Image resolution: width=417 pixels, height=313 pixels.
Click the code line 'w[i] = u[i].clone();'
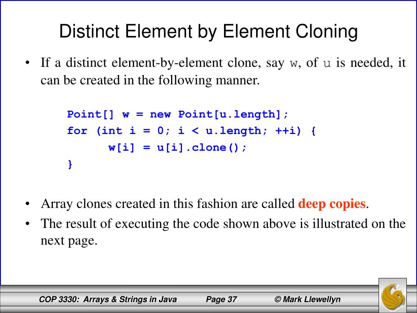178,148
